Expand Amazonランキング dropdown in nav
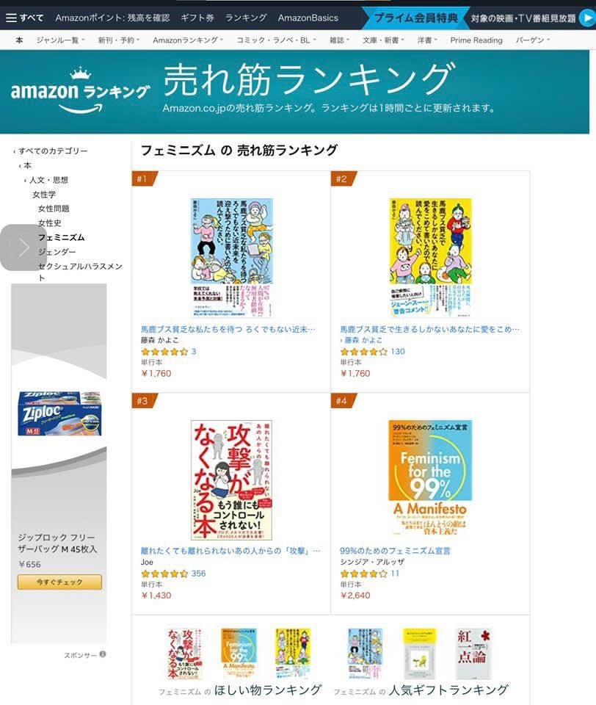Screen dimensions: 596x705 [188, 40]
